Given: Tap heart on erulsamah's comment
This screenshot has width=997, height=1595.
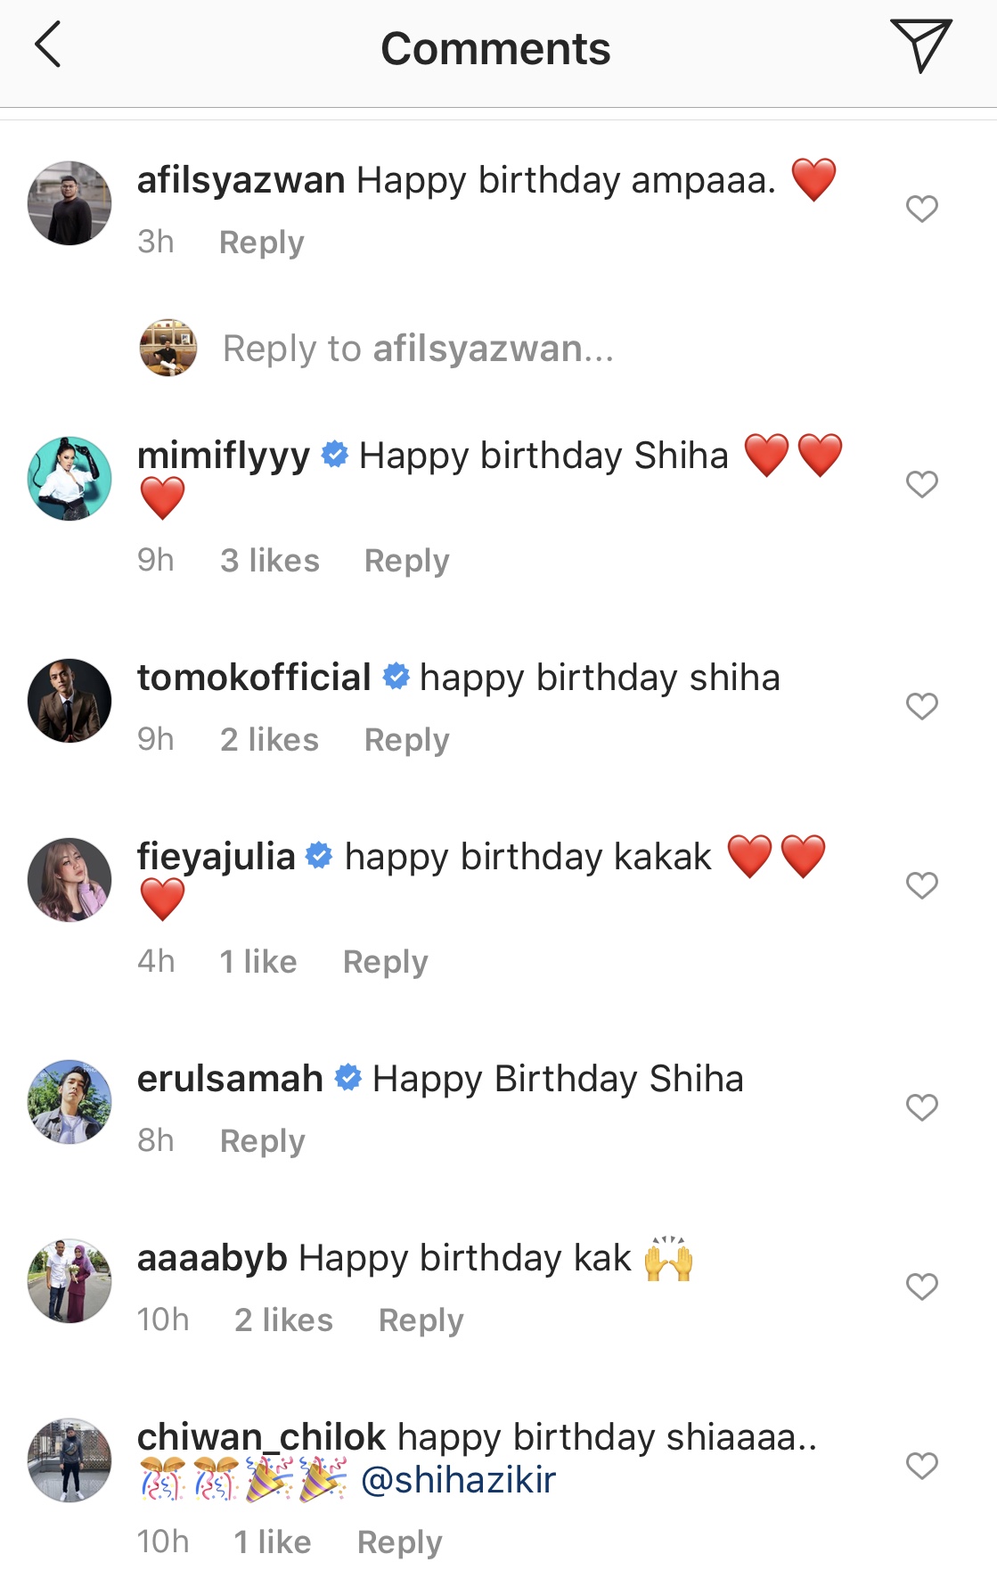Looking at the screenshot, I should [921, 1108].
